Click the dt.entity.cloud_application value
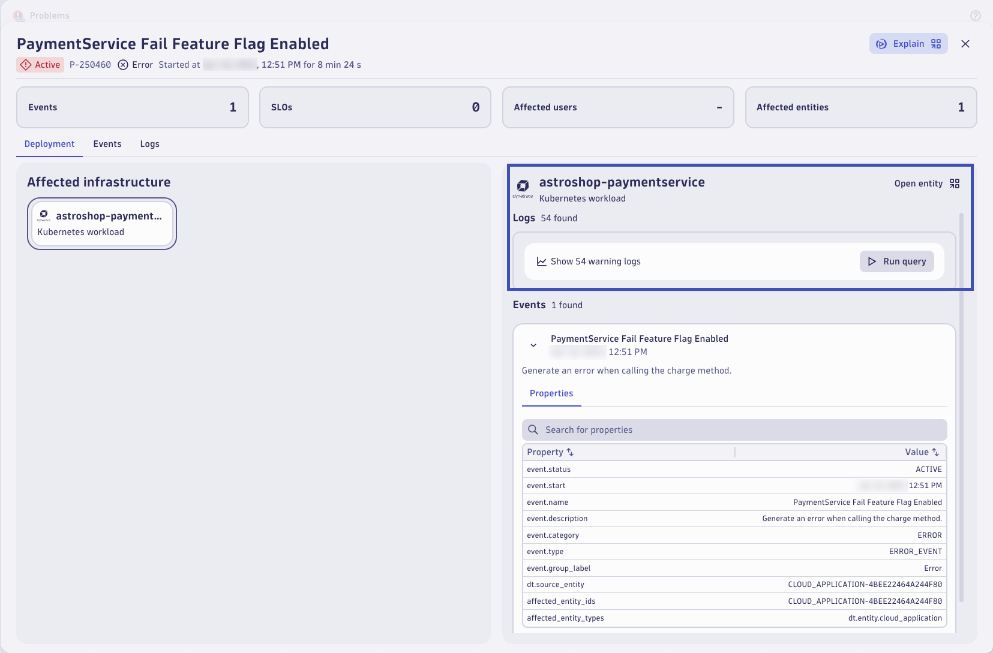993x653 pixels. pos(895,618)
